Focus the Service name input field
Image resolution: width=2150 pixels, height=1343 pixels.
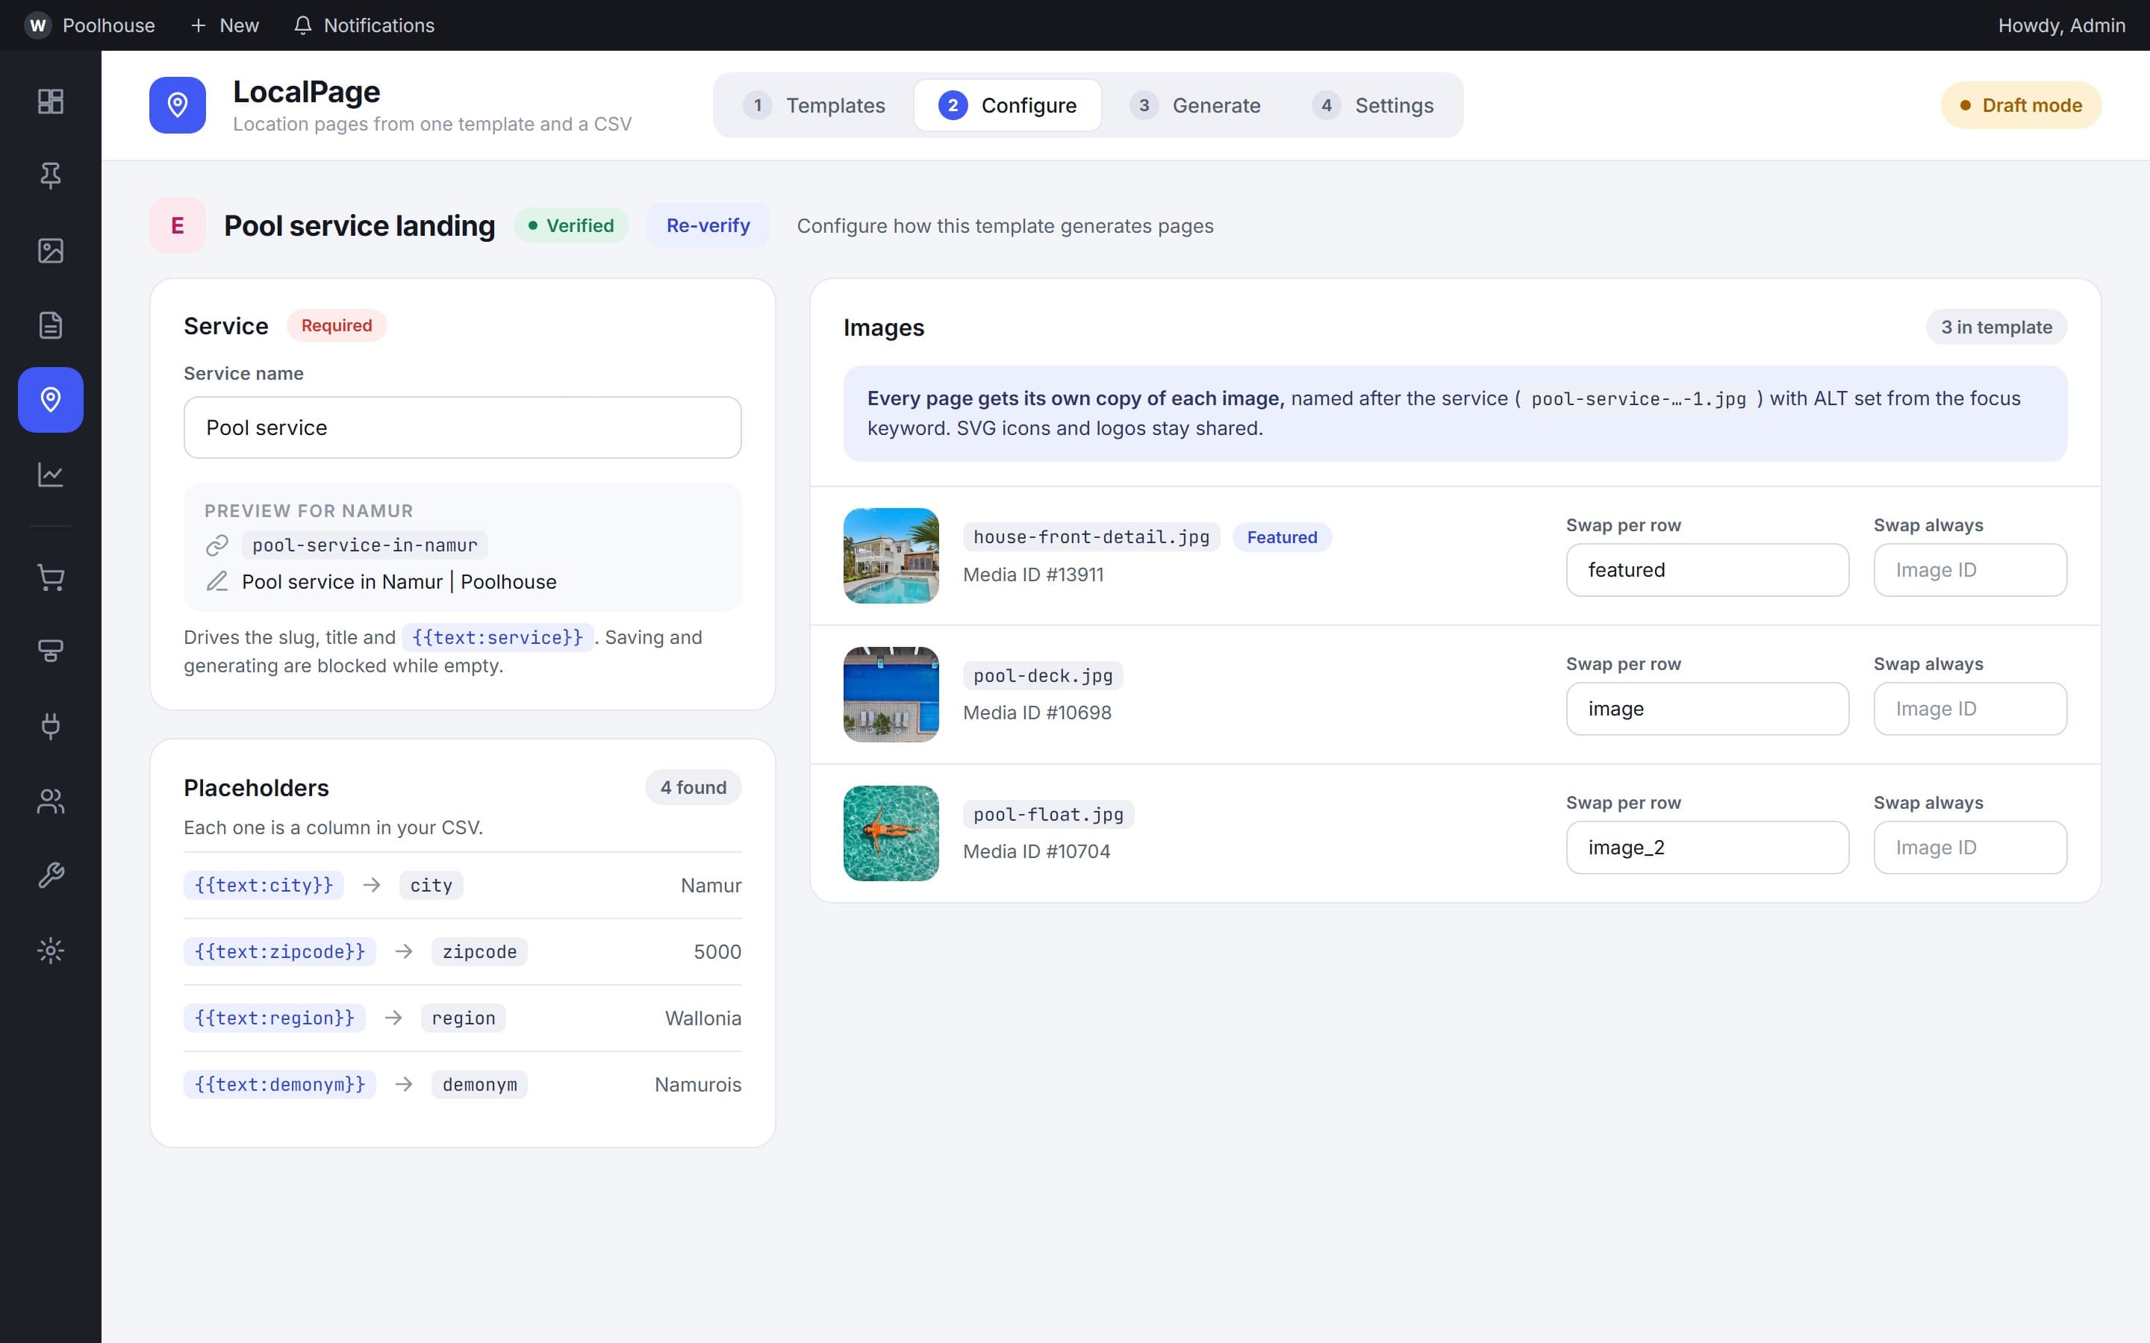(463, 428)
